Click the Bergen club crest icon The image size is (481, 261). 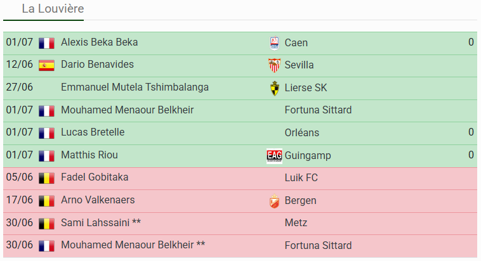click(x=274, y=201)
